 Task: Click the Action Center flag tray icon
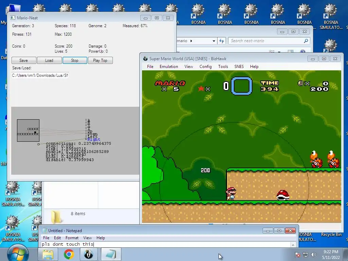pos(297,255)
